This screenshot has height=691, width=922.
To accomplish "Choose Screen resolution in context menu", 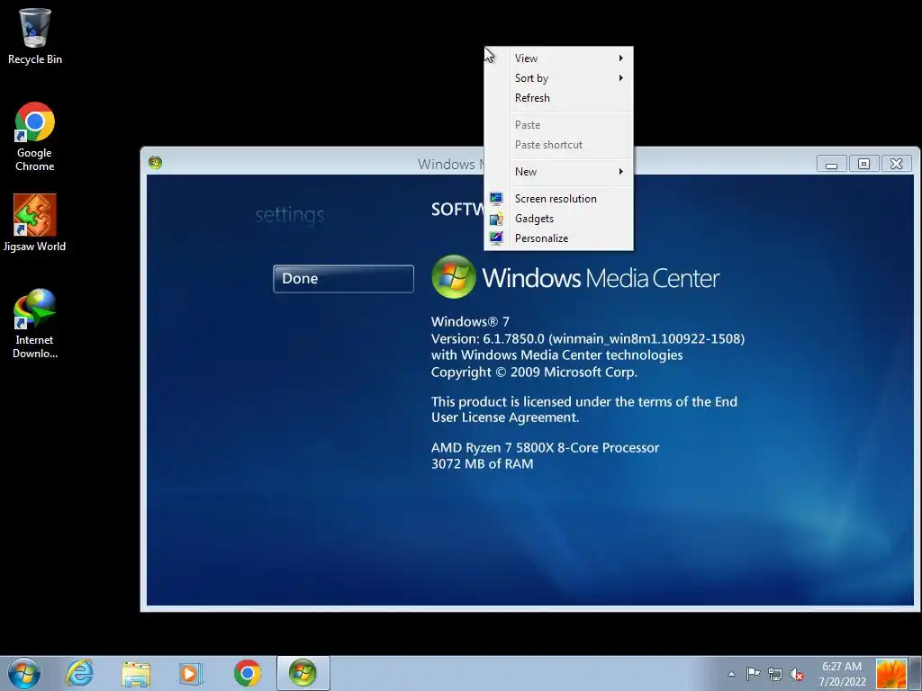I will click(x=558, y=199).
